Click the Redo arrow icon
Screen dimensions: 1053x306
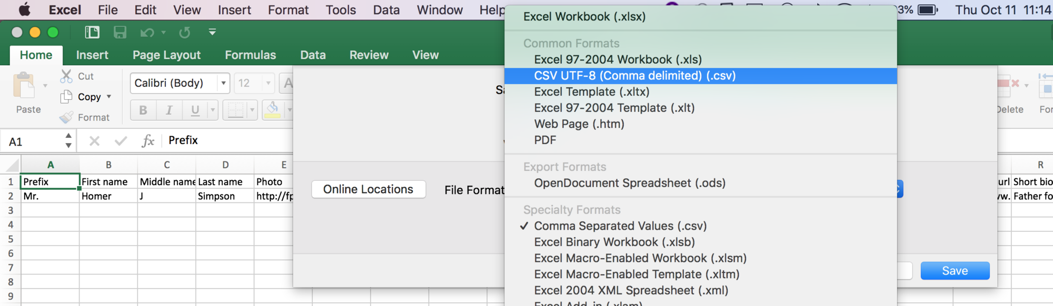click(x=184, y=33)
